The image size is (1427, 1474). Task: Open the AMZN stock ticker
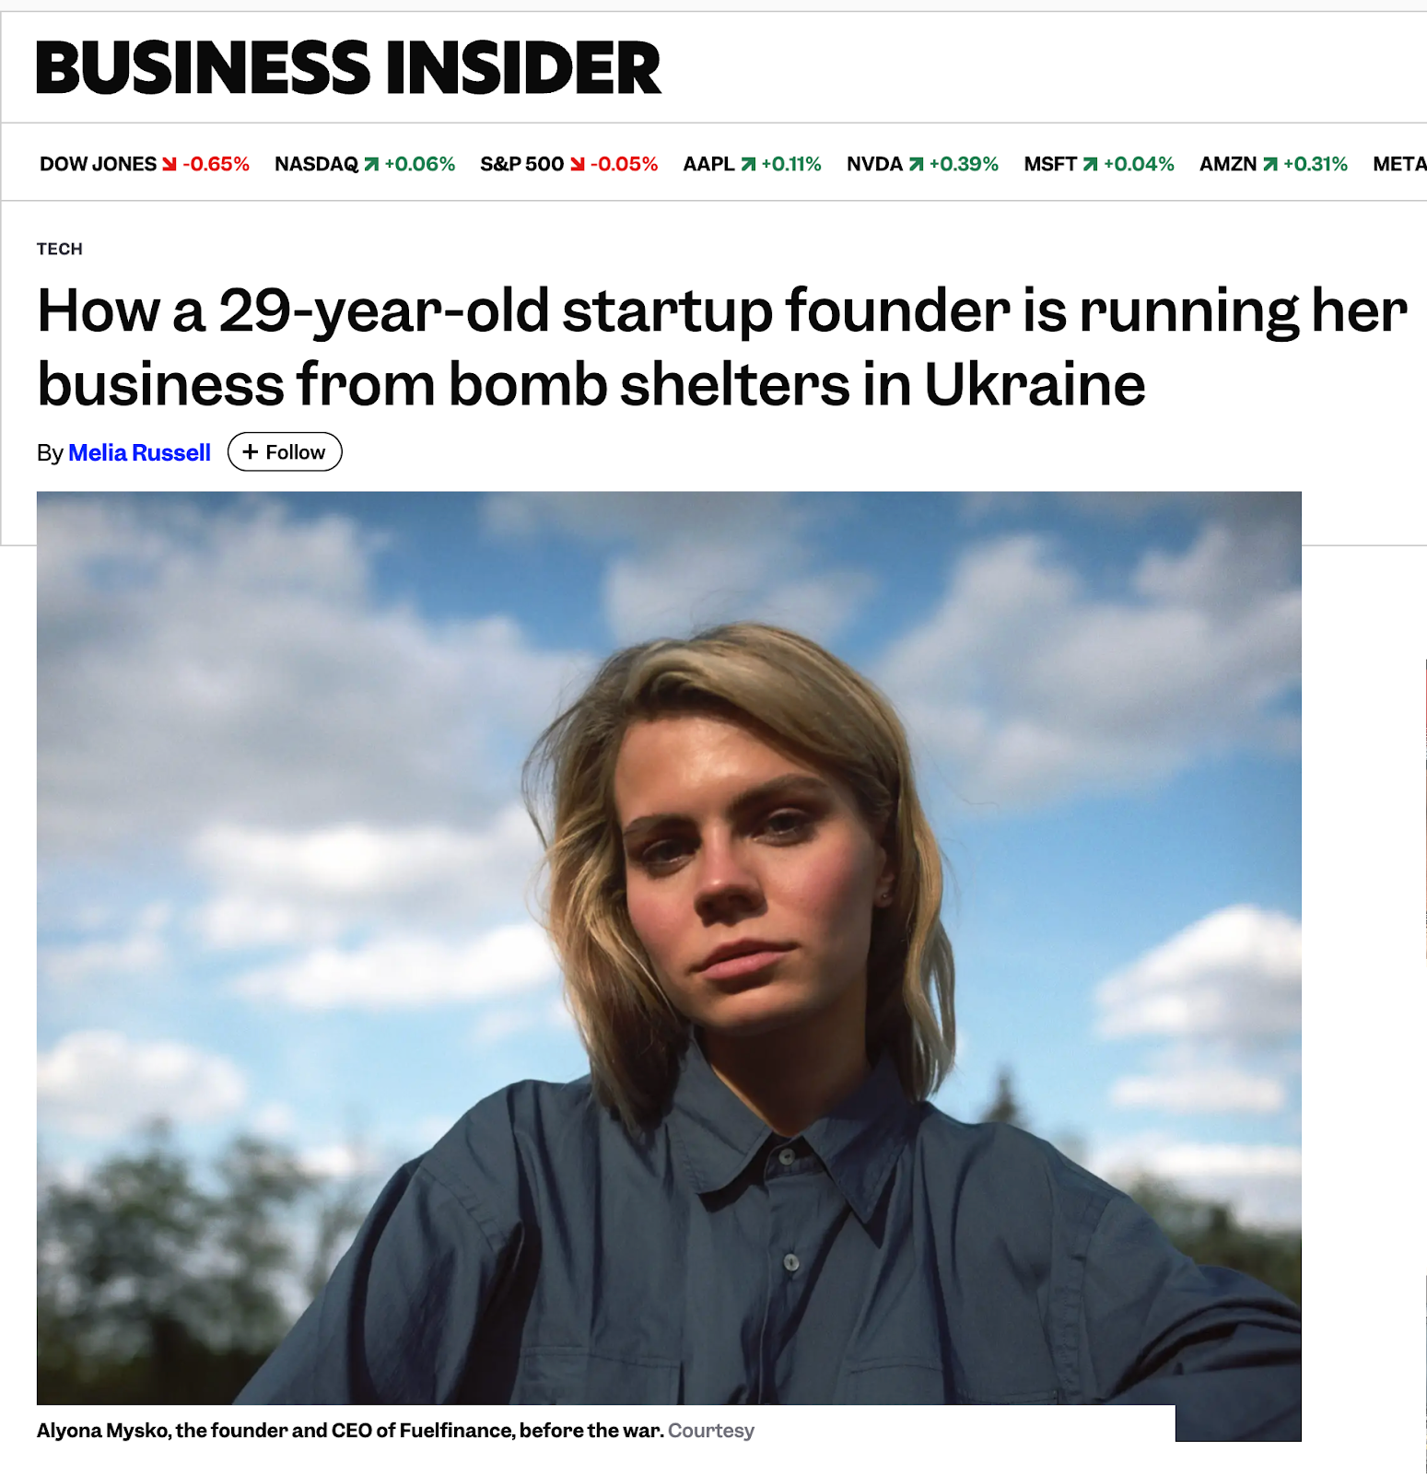tap(1227, 164)
